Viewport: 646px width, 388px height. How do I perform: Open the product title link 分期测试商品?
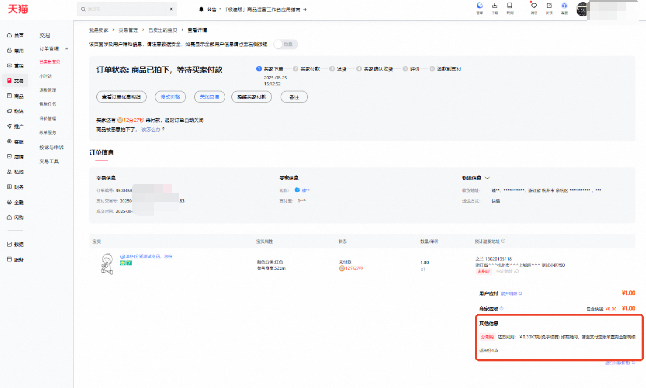click(x=146, y=256)
